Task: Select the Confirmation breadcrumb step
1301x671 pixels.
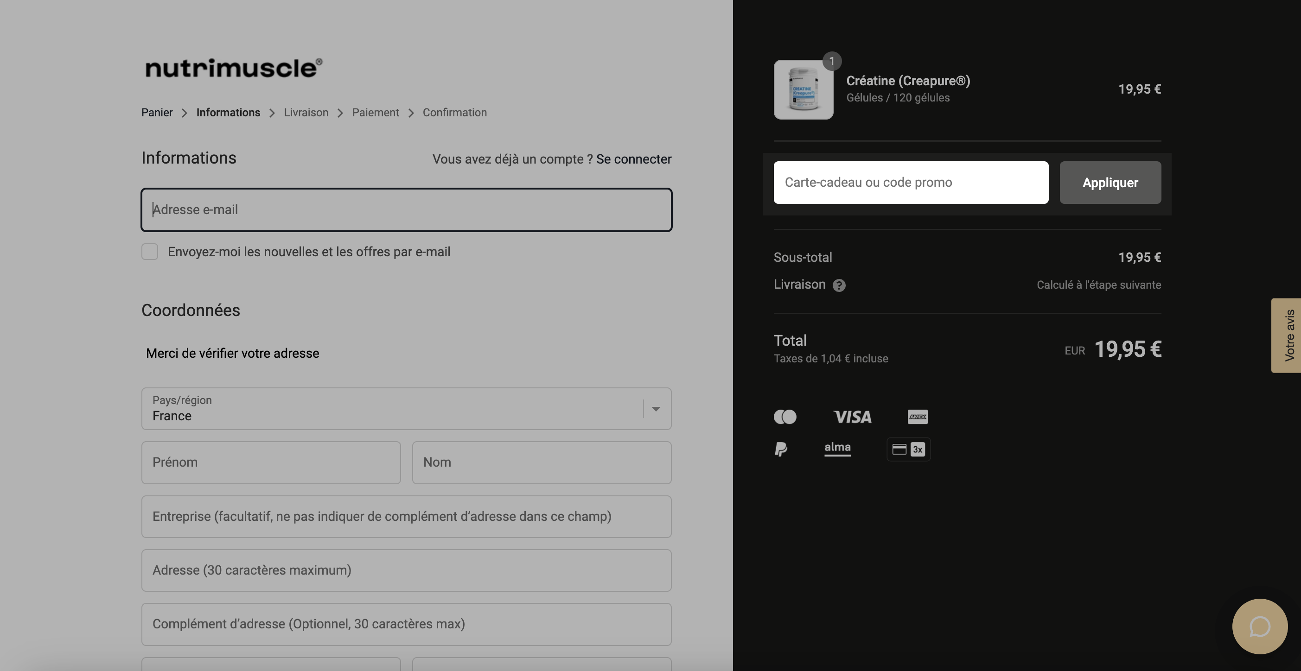Action: [x=454, y=113]
